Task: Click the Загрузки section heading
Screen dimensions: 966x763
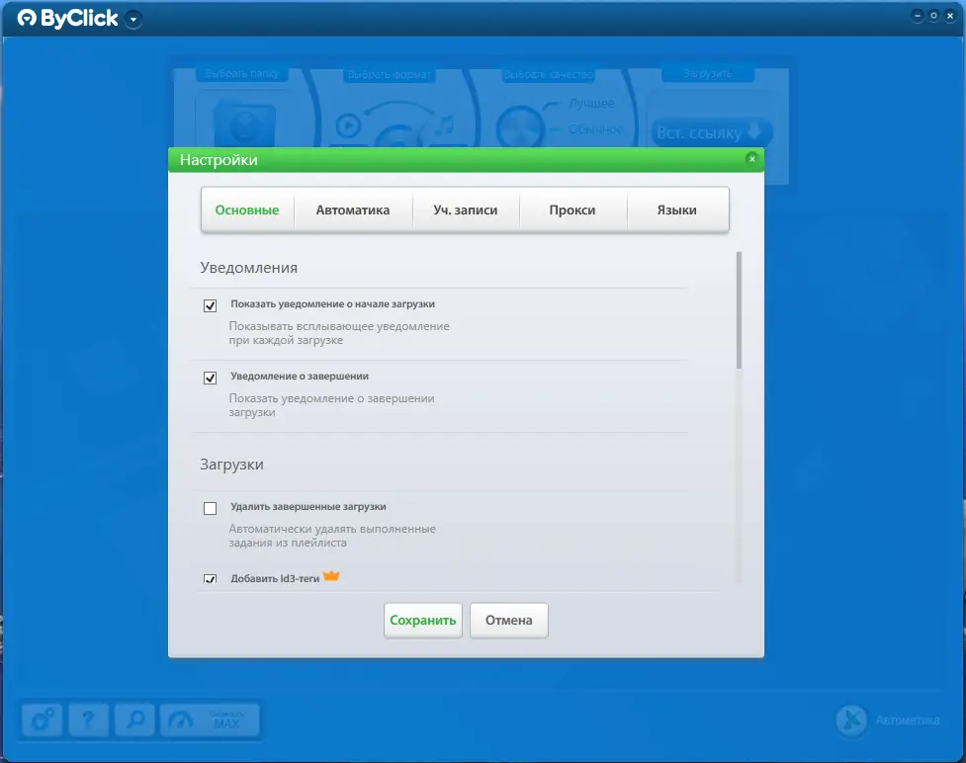Action: click(231, 465)
